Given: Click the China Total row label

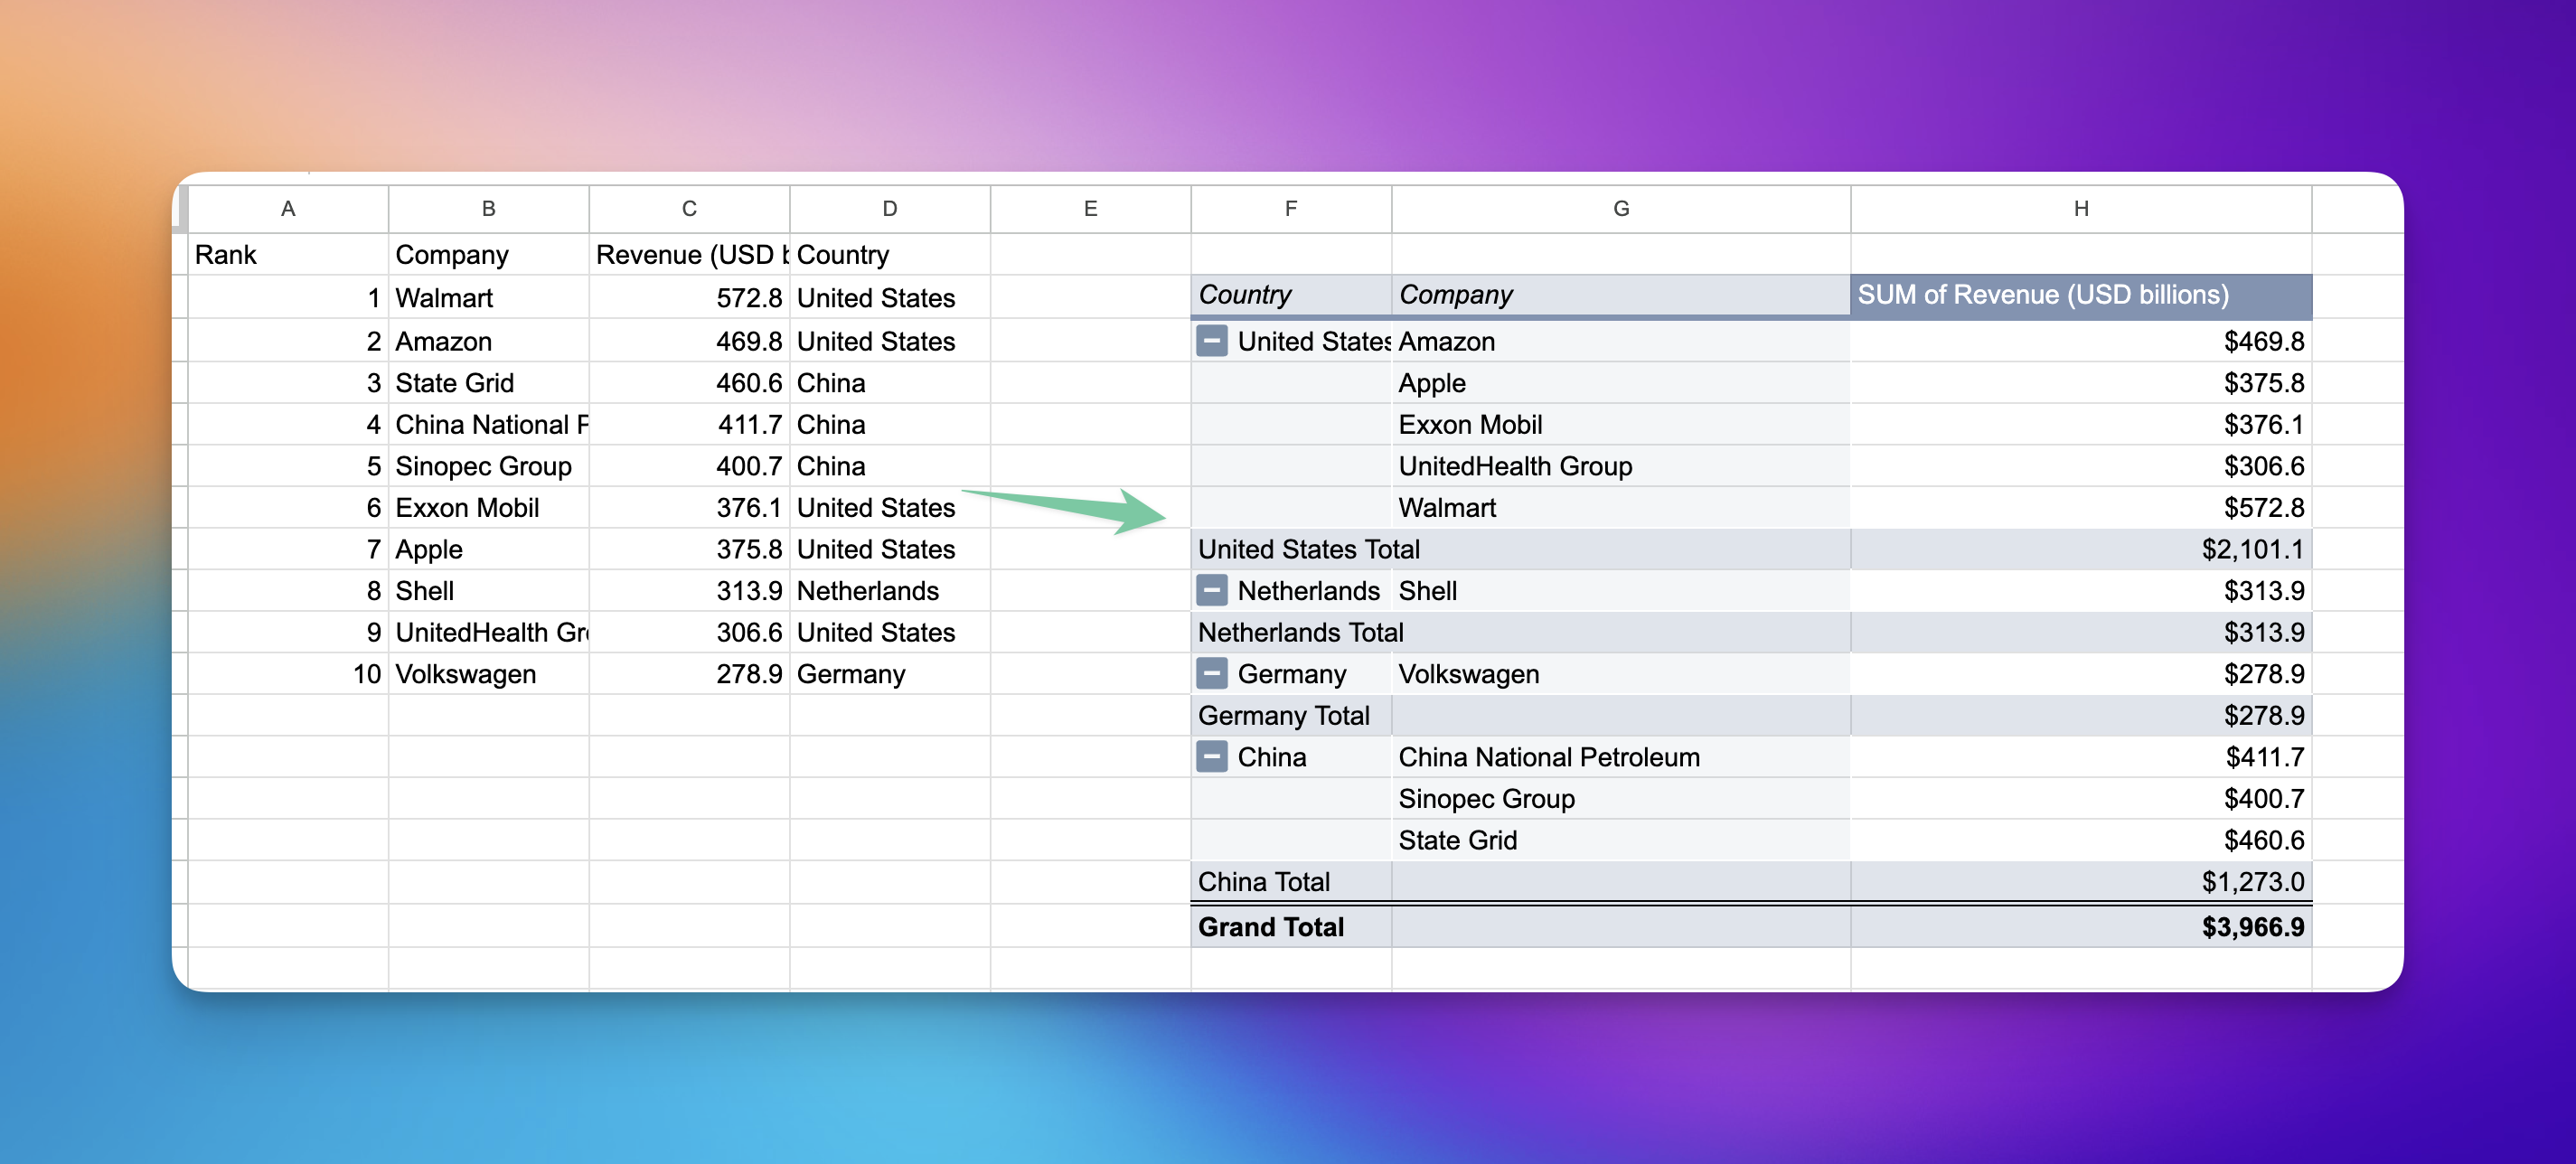Looking at the screenshot, I should click(x=1263, y=881).
